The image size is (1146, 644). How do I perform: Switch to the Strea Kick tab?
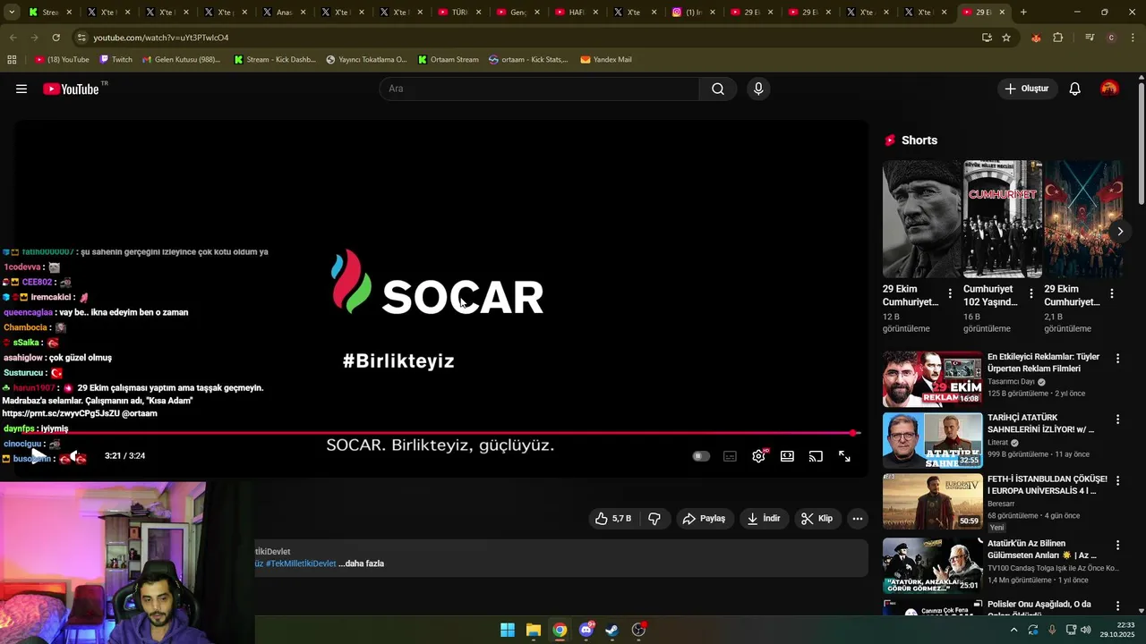point(50,13)
